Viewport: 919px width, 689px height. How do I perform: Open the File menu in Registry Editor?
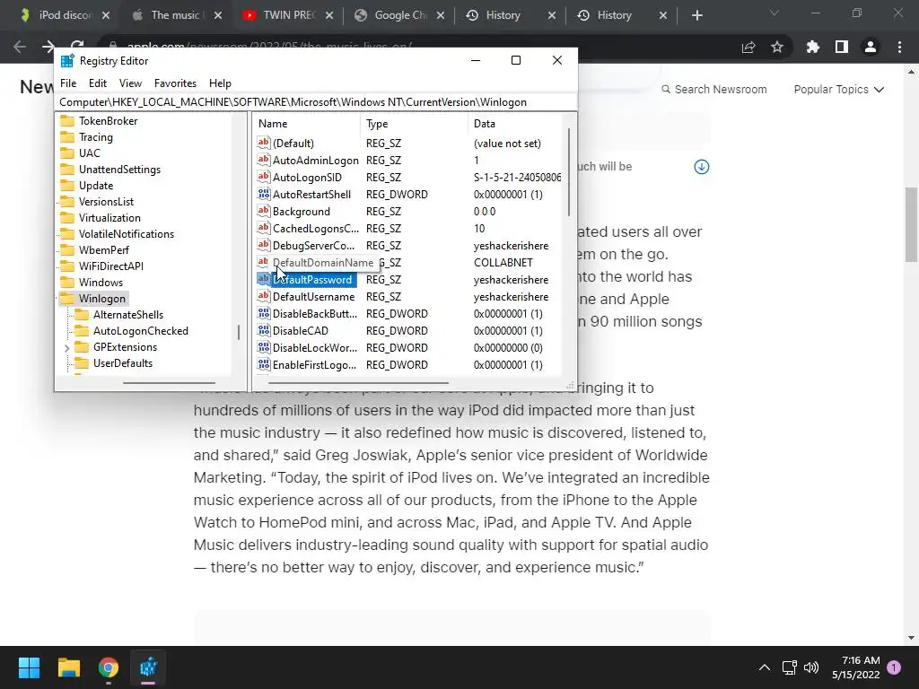click(68, 83)
